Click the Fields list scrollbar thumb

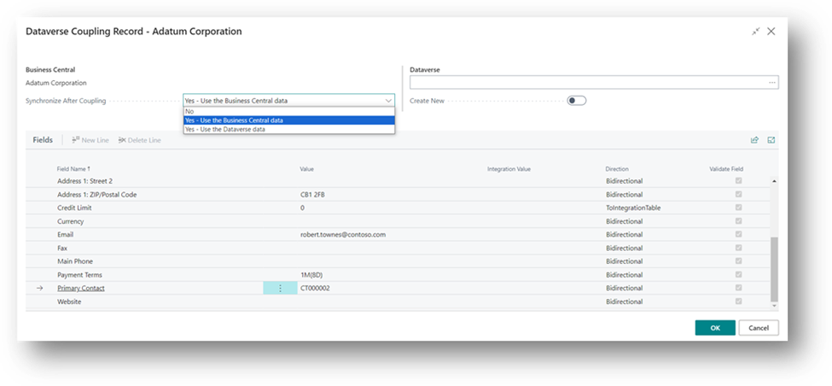coord(774,270)
